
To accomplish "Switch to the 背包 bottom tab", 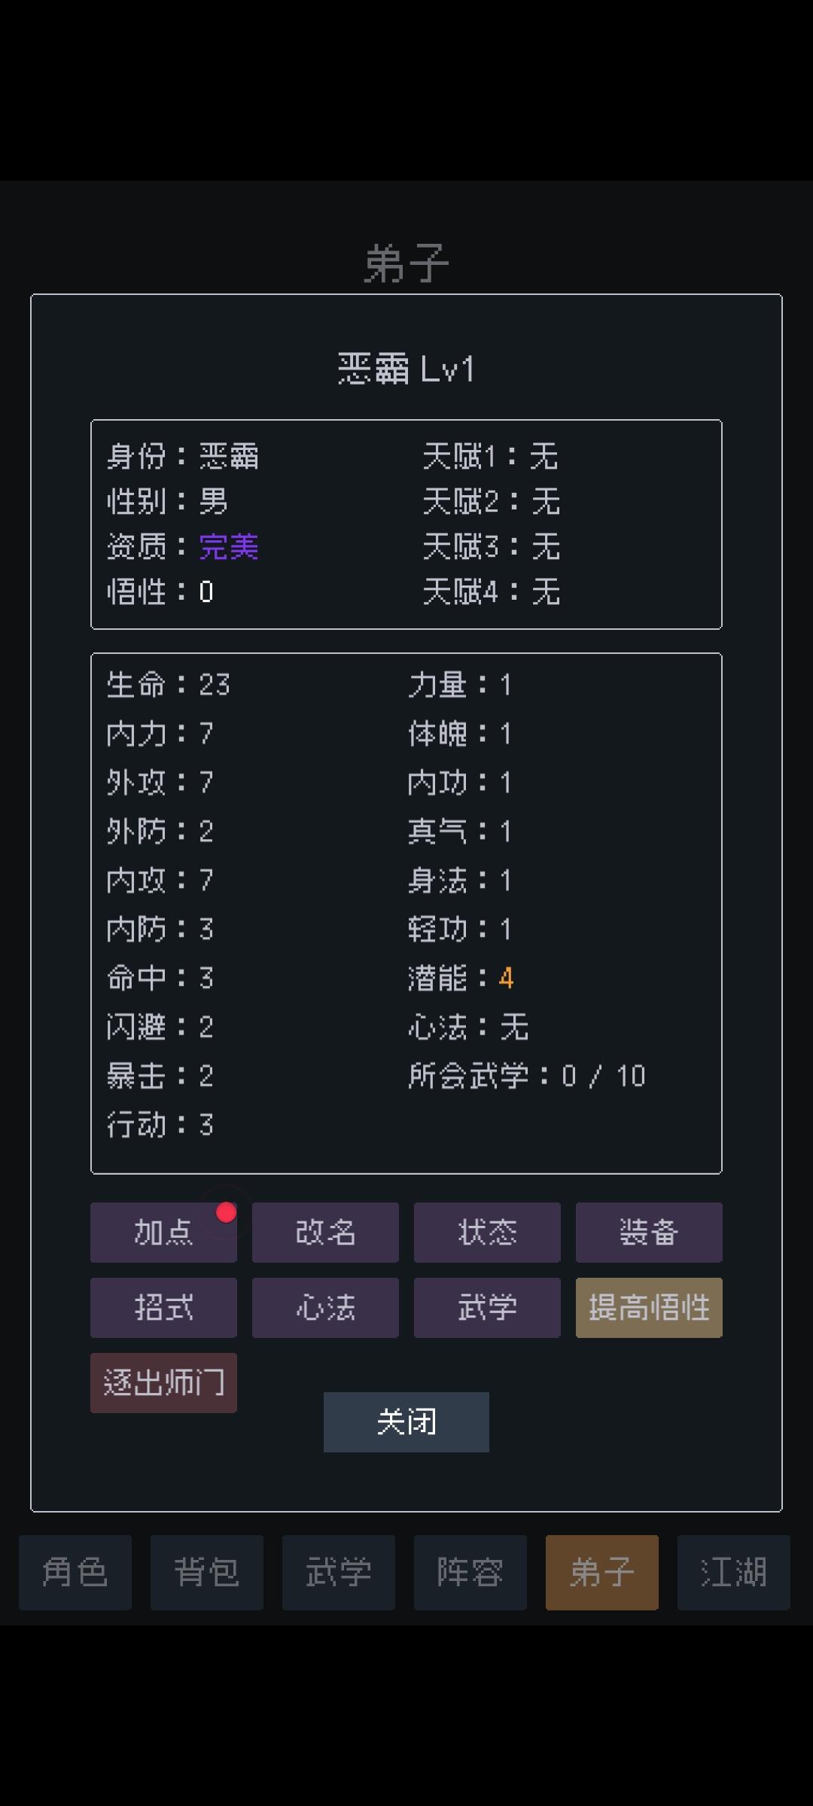I will click(x=207, y=1572).
